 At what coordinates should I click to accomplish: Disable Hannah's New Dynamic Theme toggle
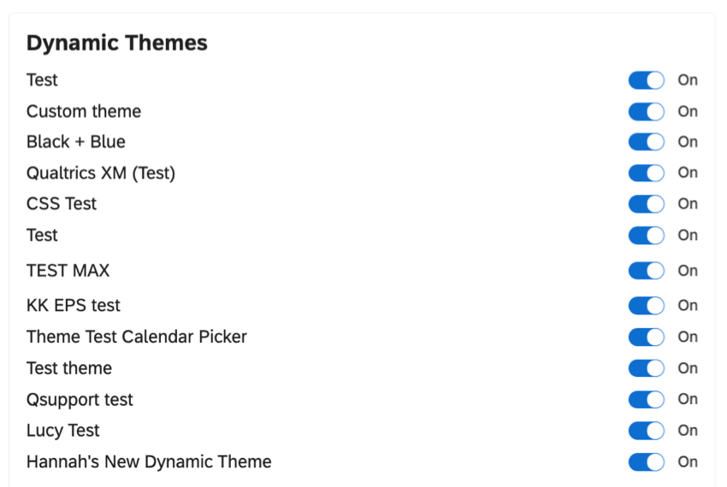(x=647, y=462)
